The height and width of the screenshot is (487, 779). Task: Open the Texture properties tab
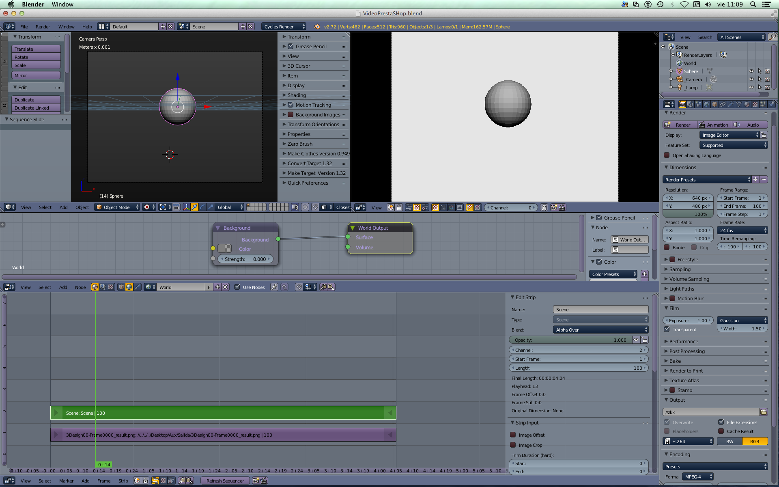pos(755,104)
